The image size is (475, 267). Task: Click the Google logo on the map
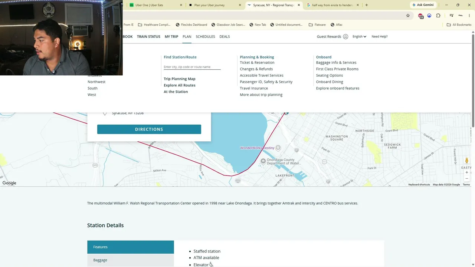[9, 183]
